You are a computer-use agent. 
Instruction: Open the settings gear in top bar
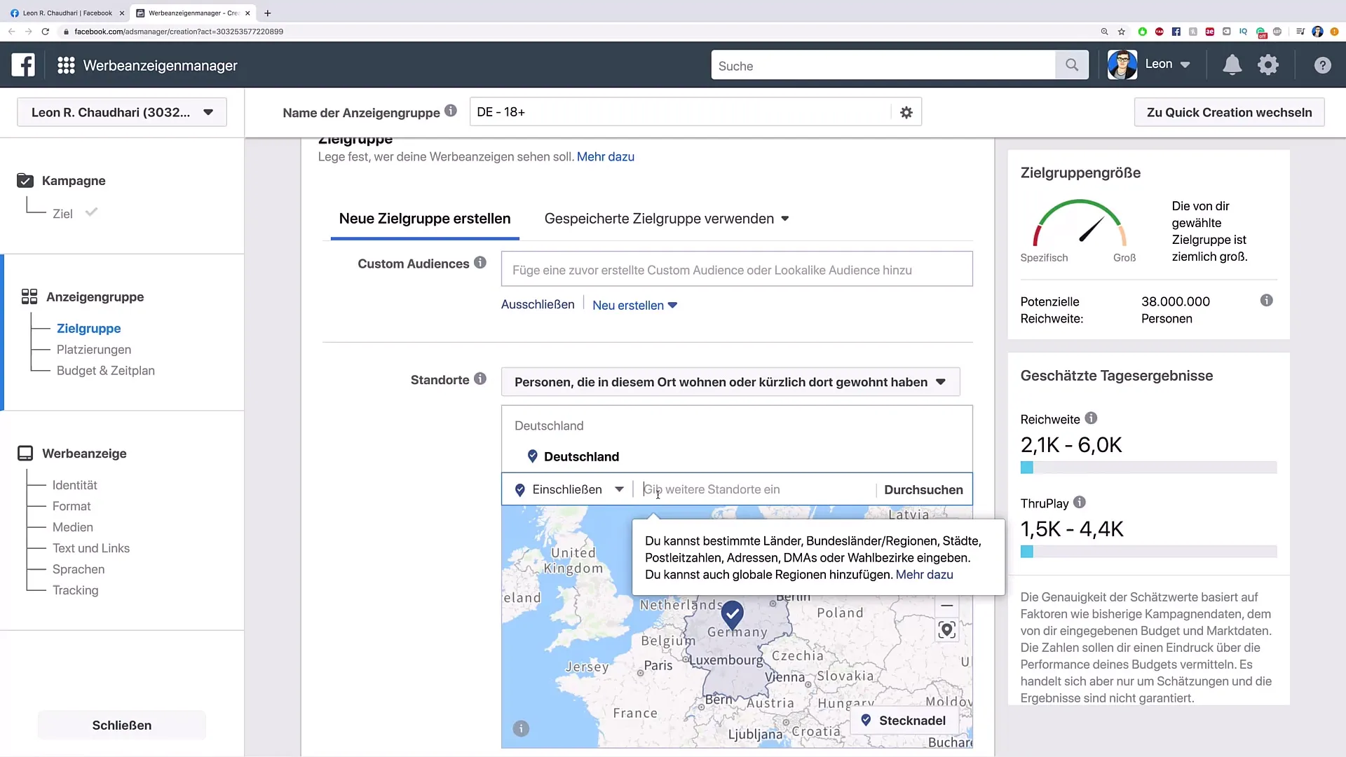click(x=1268, y=65)
